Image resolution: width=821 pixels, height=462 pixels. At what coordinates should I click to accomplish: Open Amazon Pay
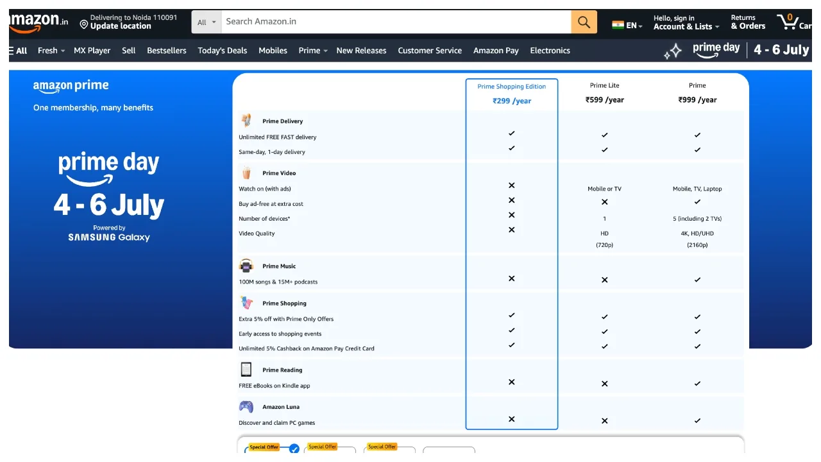pyautogui.click(x=496, y=51)
